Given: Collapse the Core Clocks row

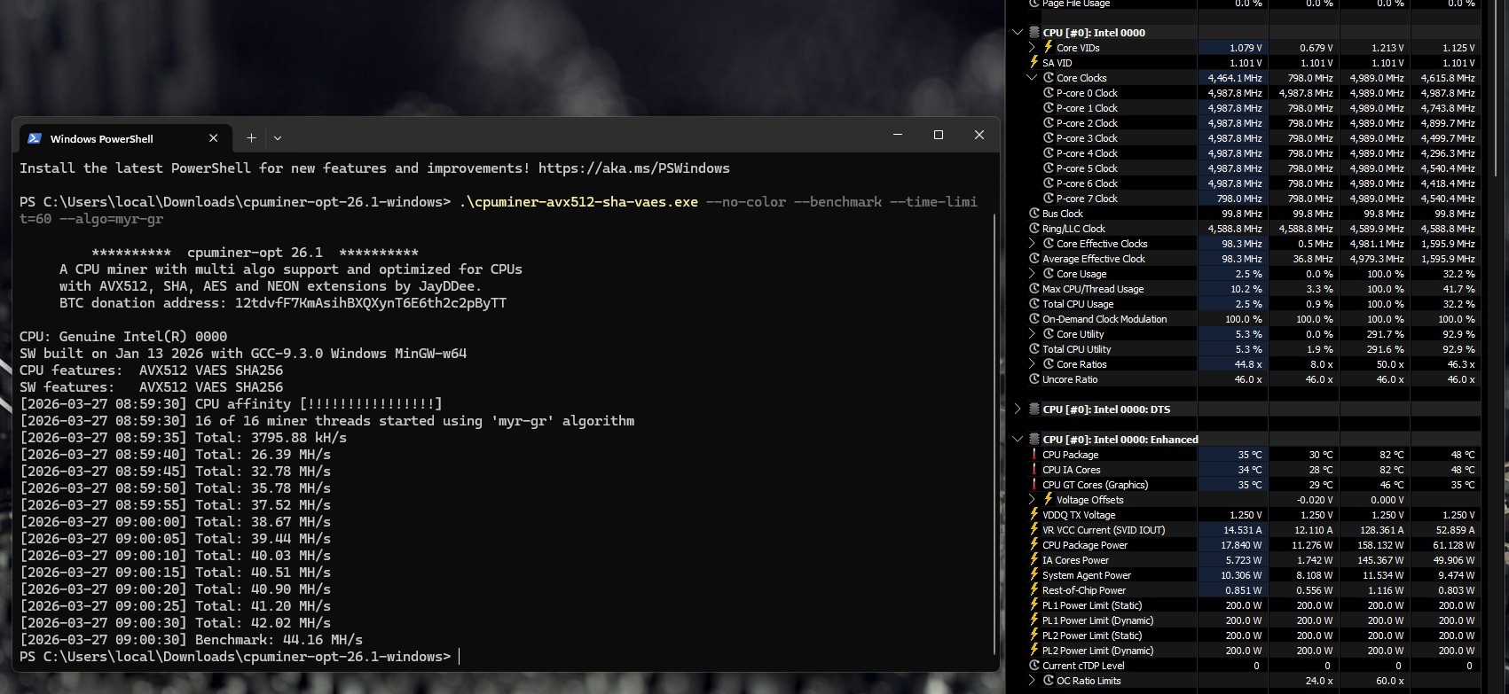Looking at the screenshot, I should tap(1032, 78).
